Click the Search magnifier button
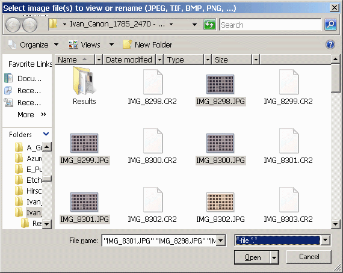Screen dimensions: 343x273 (330, 25)
